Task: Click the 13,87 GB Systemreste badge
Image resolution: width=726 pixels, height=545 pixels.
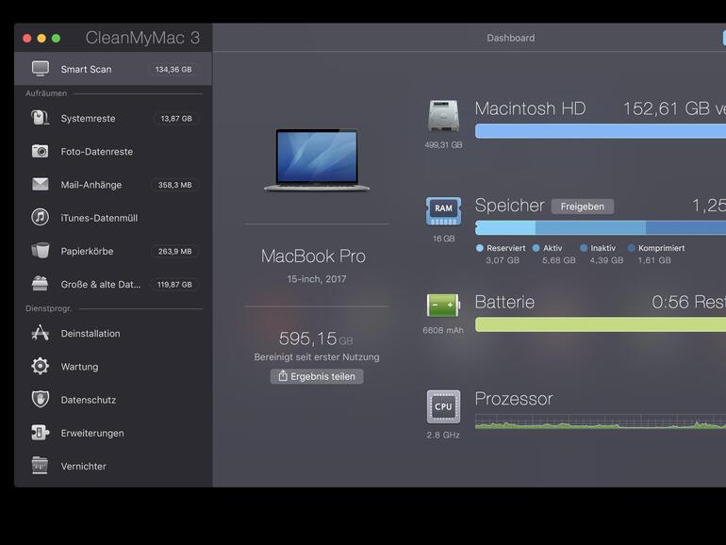Action: click(176, 119)
